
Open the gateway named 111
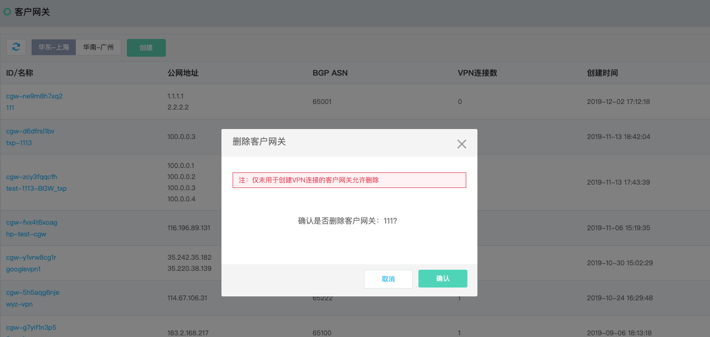pyautogui.click(x=9, y=107)
